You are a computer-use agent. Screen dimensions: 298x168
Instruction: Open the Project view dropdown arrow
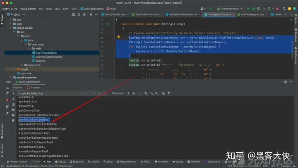(24, 14)
